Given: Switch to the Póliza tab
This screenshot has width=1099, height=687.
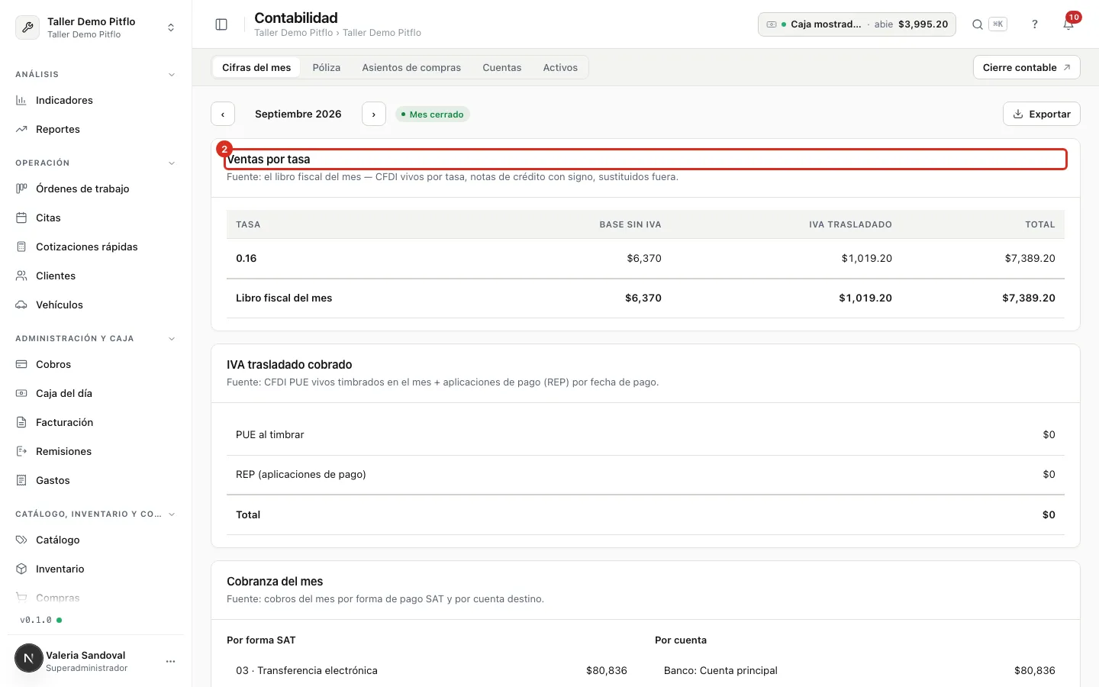Looking at the screenshot, I should [327, 67].
